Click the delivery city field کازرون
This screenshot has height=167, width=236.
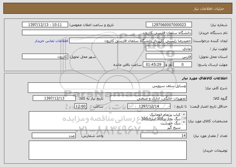(45, 57)
